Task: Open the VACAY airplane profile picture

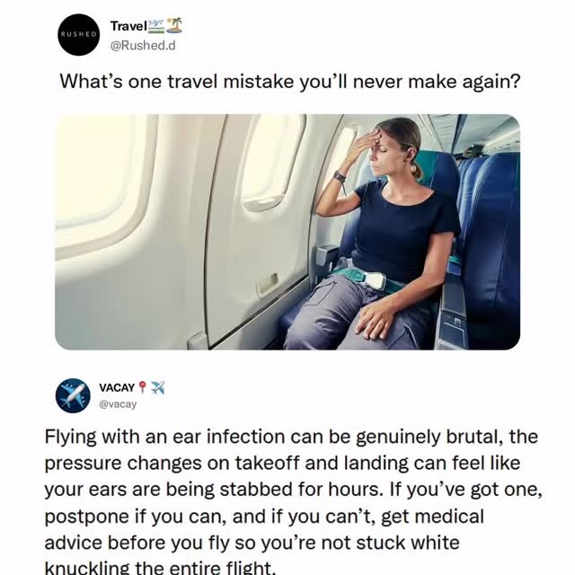Action: tap(73, 396)
